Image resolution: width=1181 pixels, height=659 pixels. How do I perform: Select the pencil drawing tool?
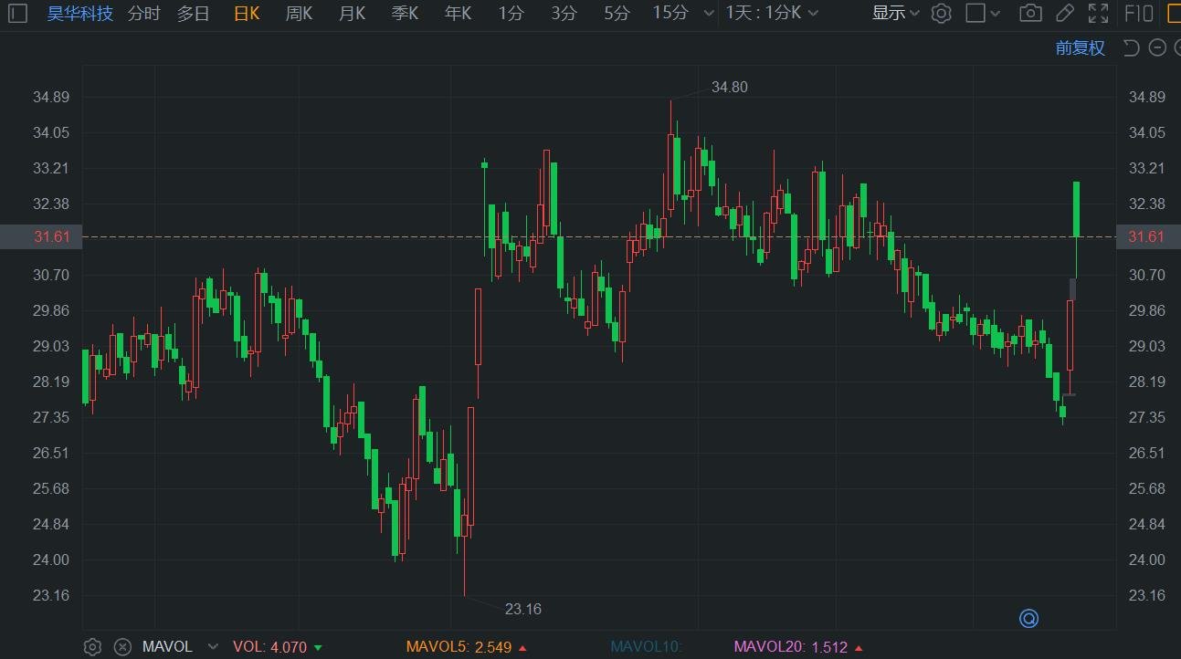coord(1064,14)
